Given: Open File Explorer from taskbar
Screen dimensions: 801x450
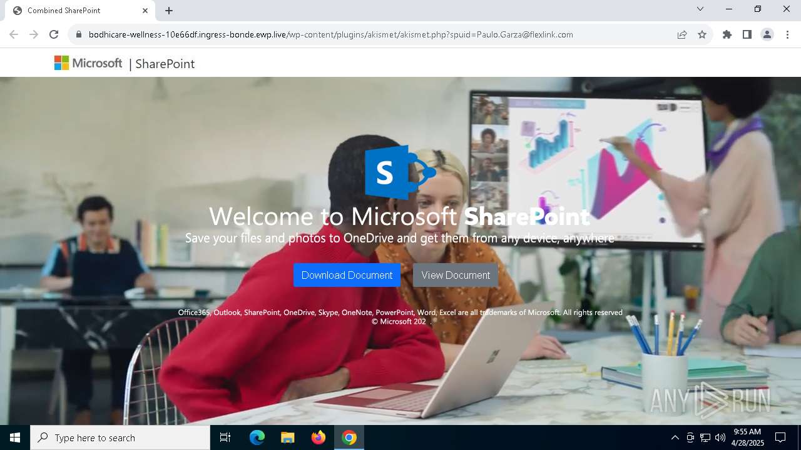Looking at the screenshot, I should 287,437.
